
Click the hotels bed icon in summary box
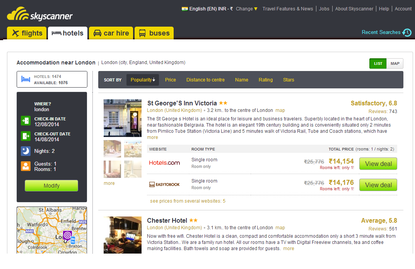(26, 79)
